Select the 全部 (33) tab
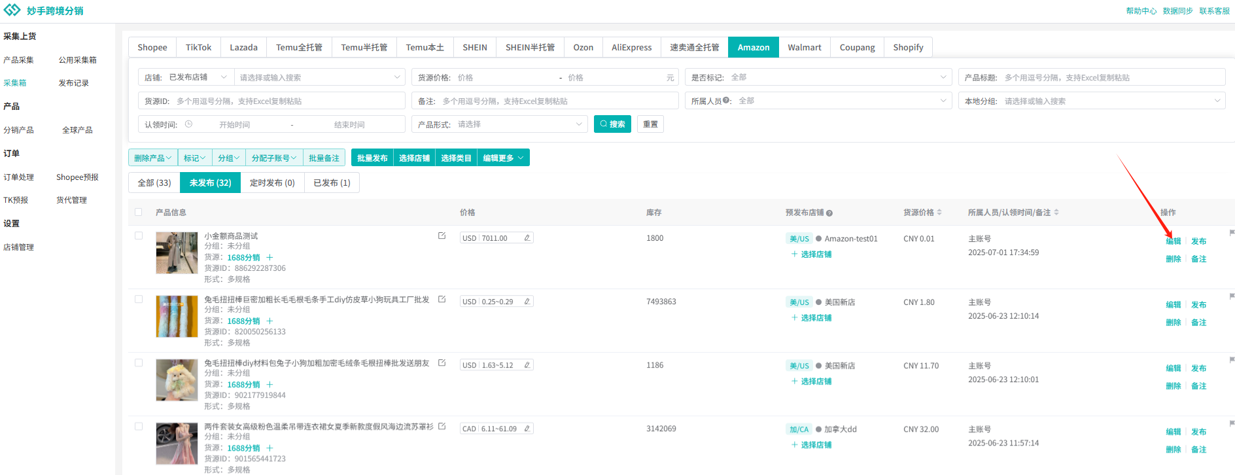 click(x=154, y=183)
